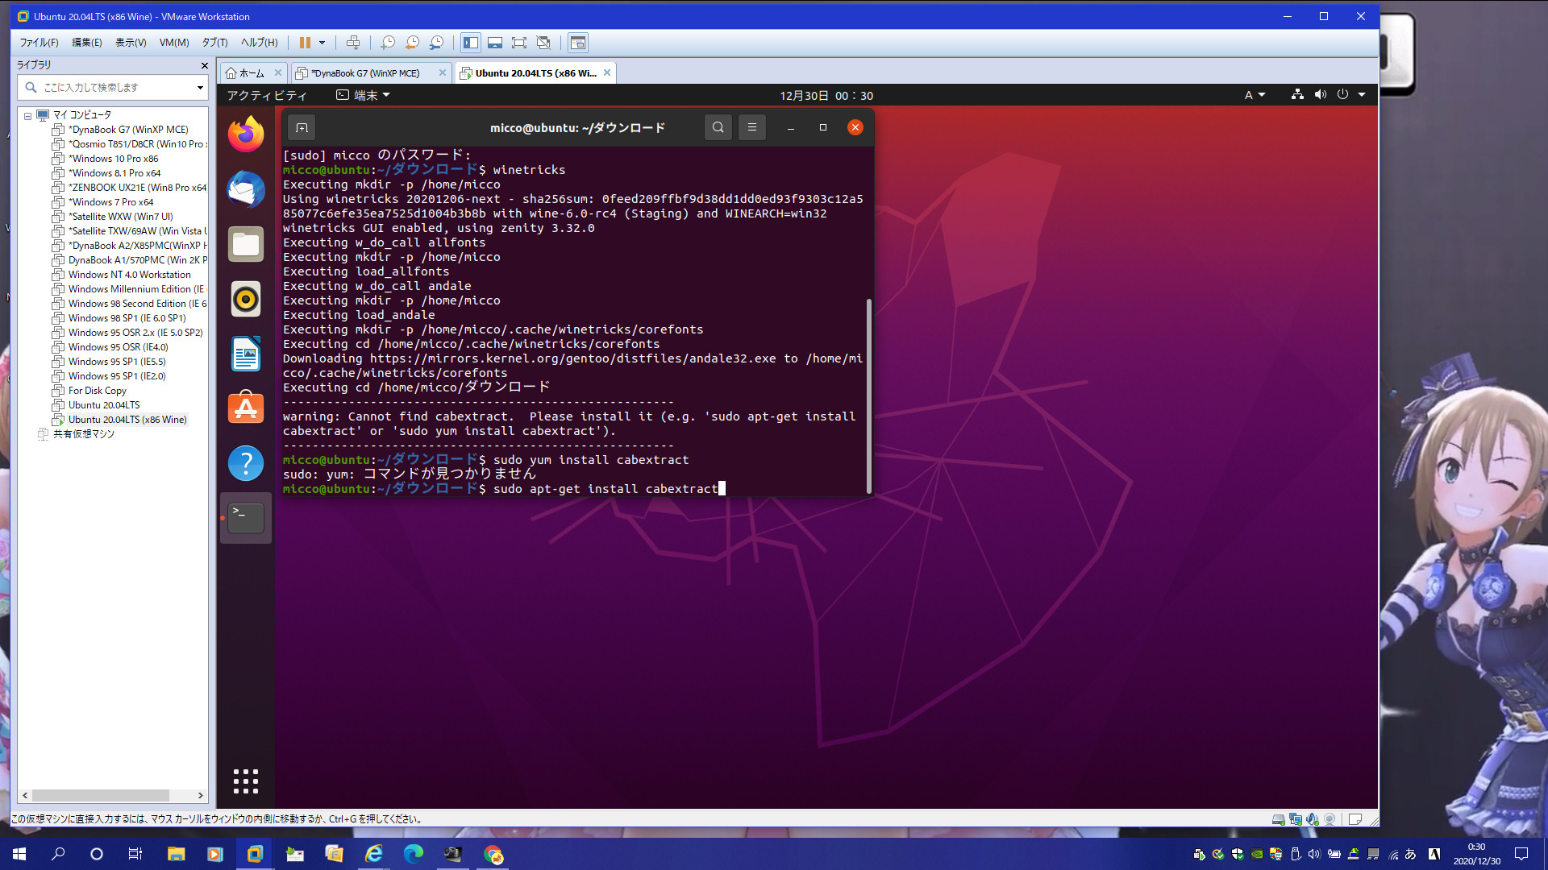Open Microsoft Edge from taskbar
Image resolution: width=1548 pixels, height=870 pixels.
413,854
